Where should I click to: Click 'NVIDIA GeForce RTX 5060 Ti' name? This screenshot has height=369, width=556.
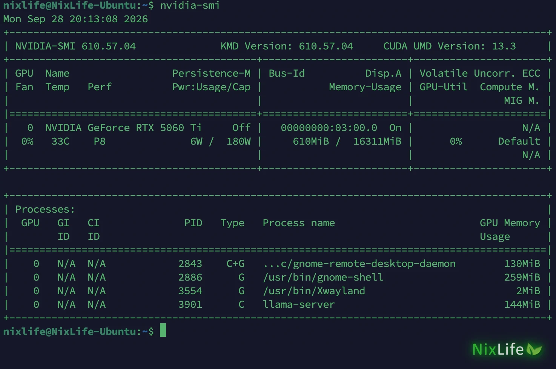coord(124,128)
